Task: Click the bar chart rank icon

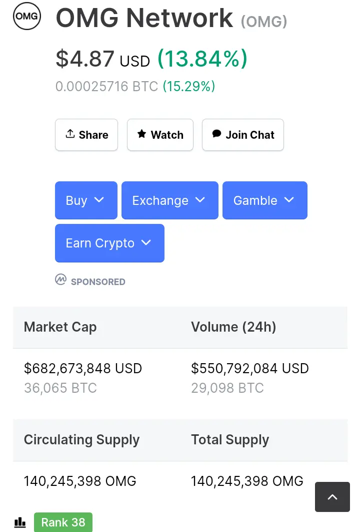Action: tap(20, 522)
